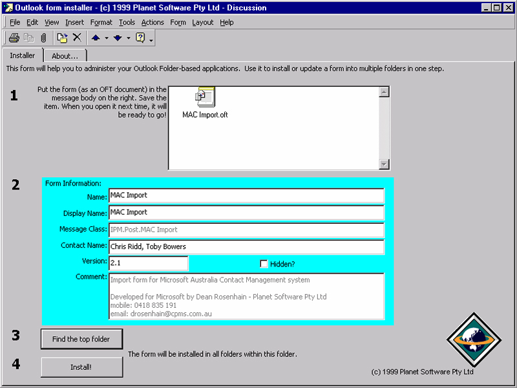This screenshot has width=517, height=388.
Task: Minimize the Outlook form installer window
Action: click(486, 8)
